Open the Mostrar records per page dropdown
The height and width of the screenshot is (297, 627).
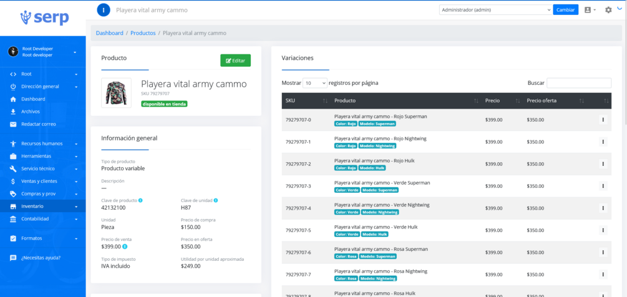click(315, 83)
